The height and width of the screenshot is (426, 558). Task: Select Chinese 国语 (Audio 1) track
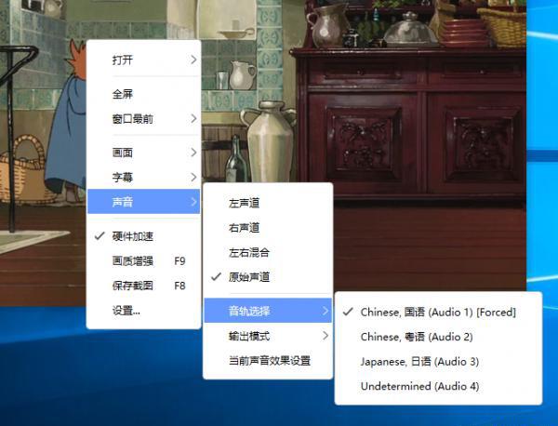[x=438, y=313]
